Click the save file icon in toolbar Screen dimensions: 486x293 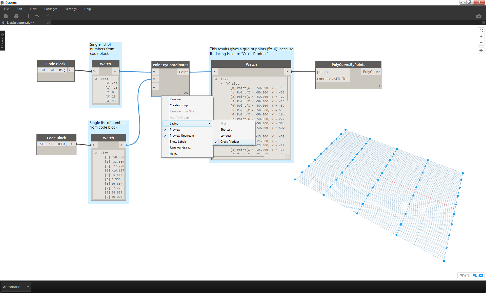[26, 16]
